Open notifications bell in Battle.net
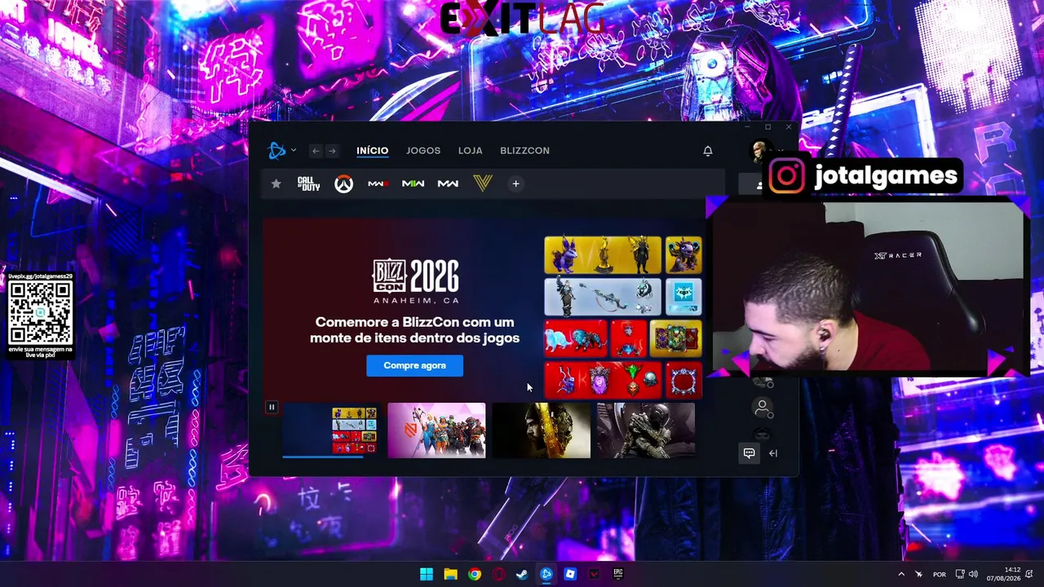Screen dimensions: 1044x587 708,151
